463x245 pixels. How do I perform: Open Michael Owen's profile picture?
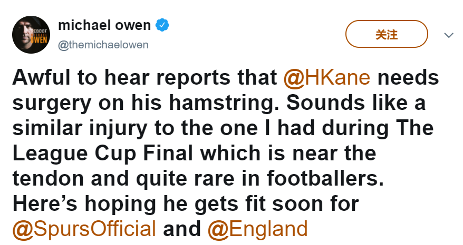pyautogui.click(x=31, y=35)
